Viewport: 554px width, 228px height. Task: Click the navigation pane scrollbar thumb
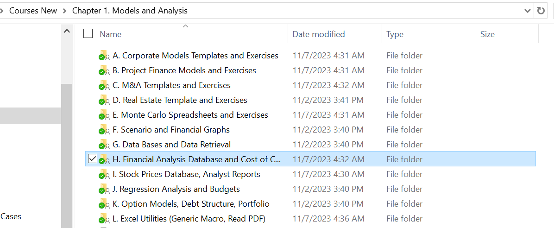pos(67,153)
